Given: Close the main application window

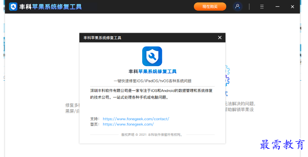Looking at the screenshot, I should [x=293, y=7].
